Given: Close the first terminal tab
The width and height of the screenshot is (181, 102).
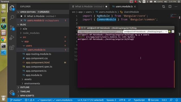Looking at the screenshot, I should coord(121,31).
